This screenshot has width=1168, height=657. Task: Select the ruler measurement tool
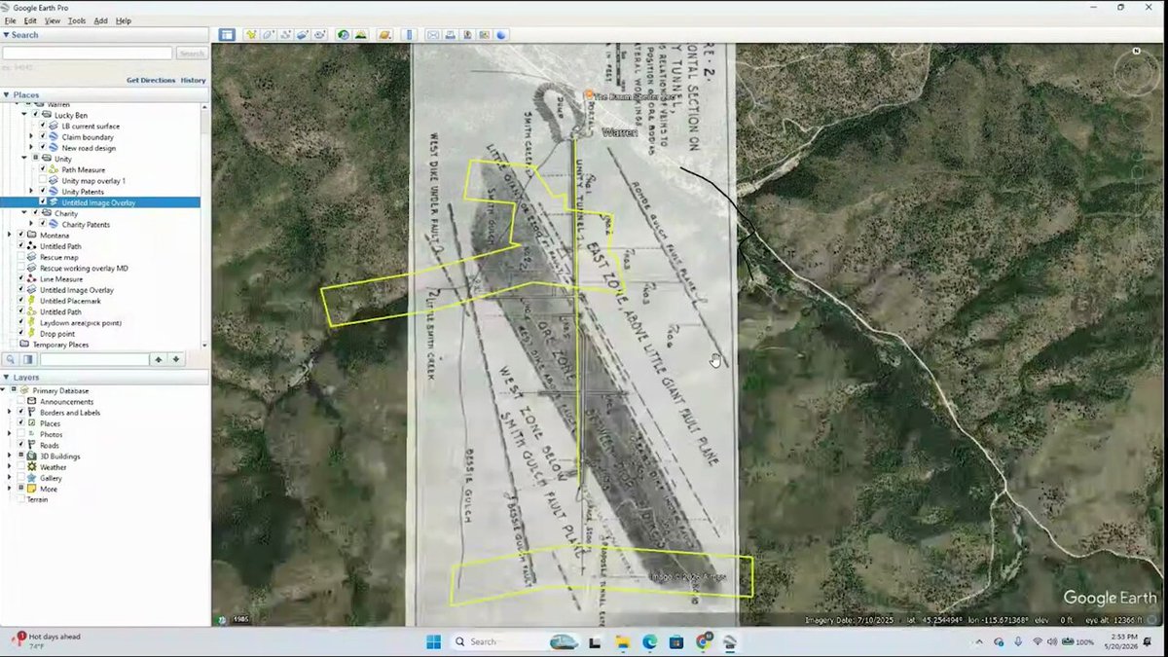click(x=410, y=35)
